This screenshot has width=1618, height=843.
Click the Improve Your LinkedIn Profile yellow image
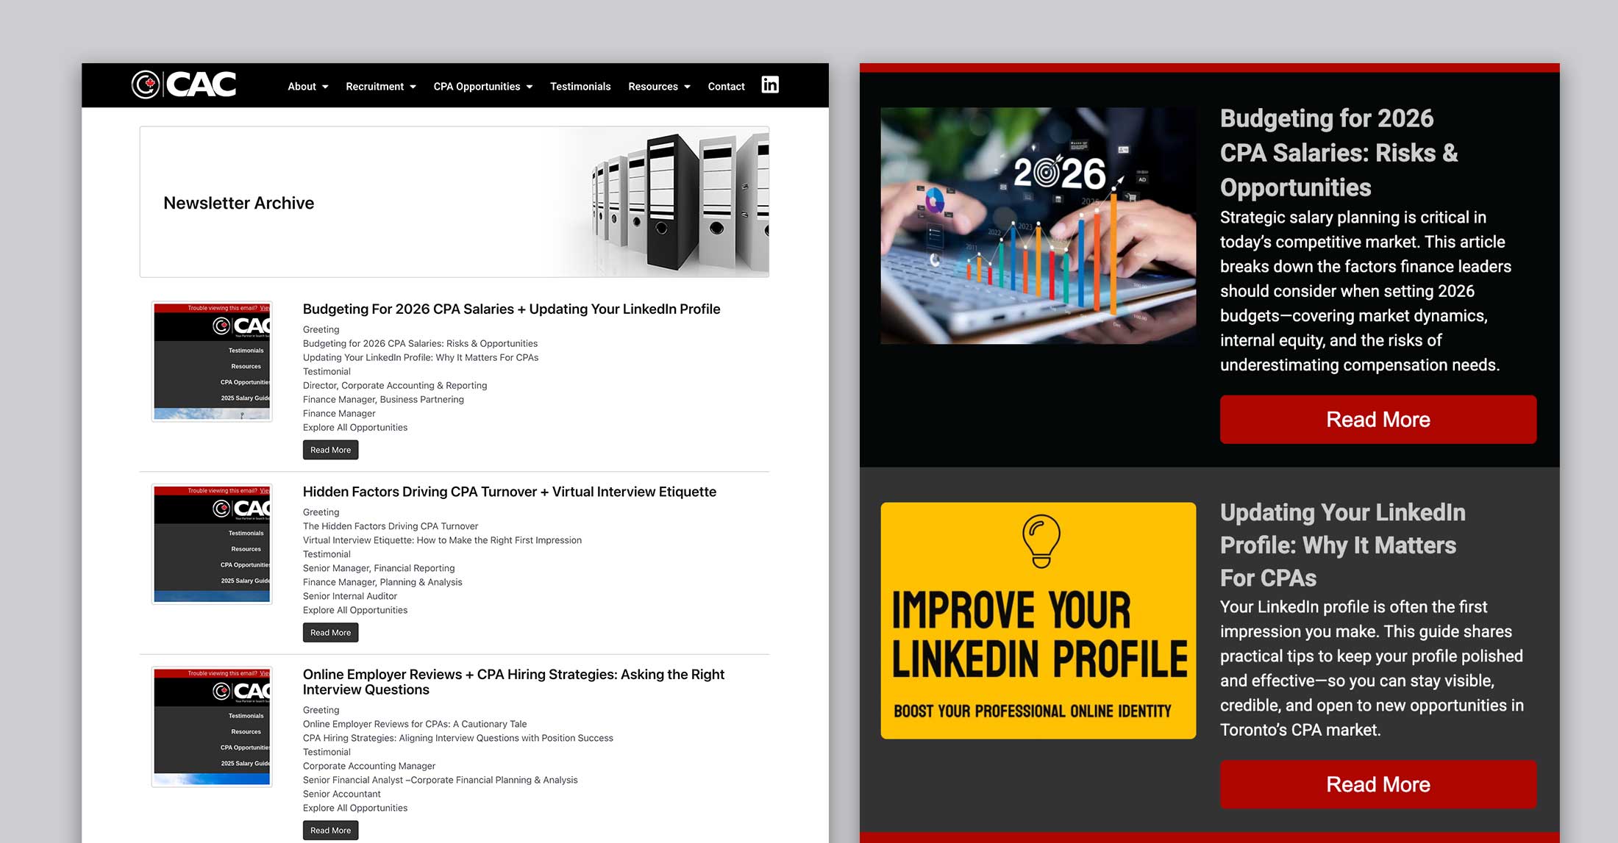[1038, 620]
